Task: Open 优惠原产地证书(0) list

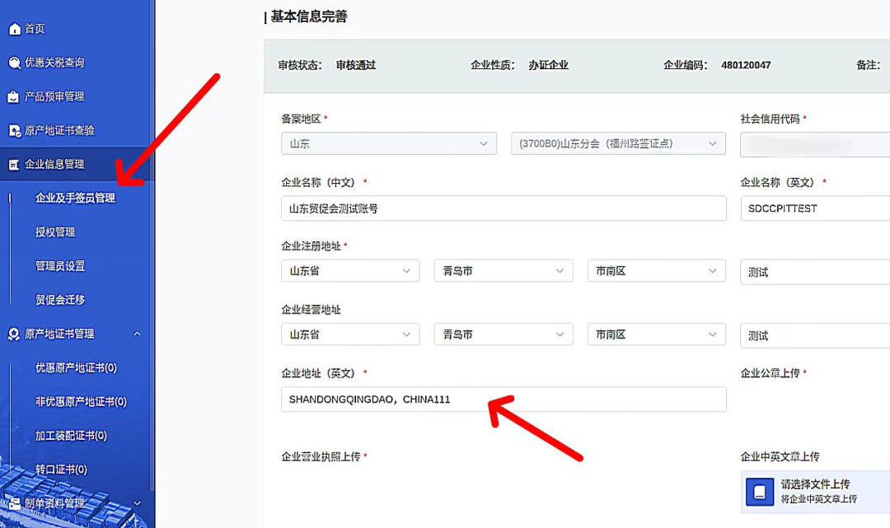Action: click(76, 368)
